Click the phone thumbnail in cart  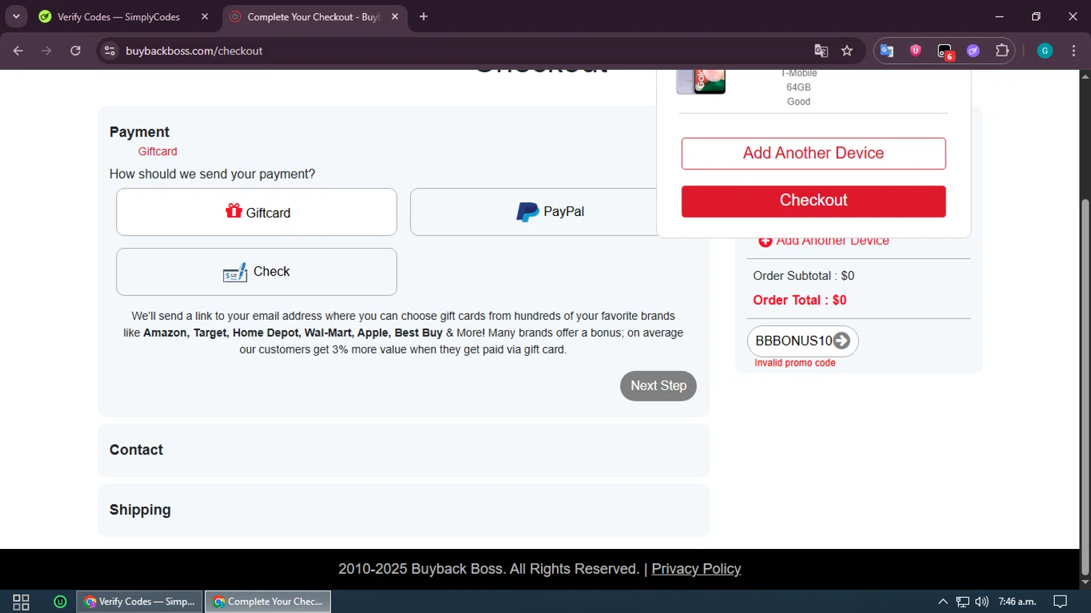tap(701, 81)
